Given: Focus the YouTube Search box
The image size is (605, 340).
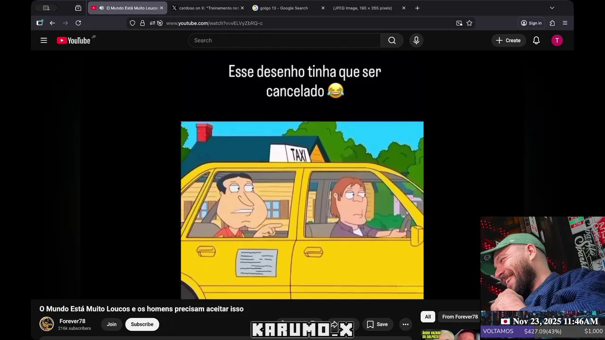Looking at the screenshot, I should click(285, 41).
